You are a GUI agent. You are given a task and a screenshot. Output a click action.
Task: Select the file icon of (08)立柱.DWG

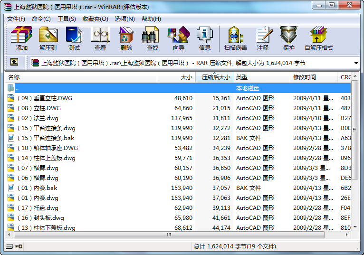click(x=11, y=108)
